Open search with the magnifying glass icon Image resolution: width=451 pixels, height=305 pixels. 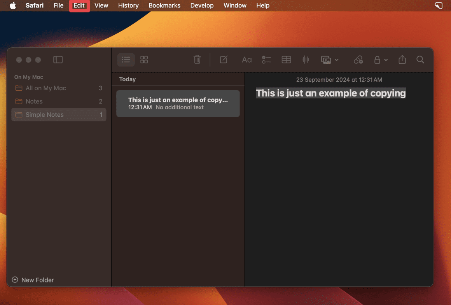(x=420, y=60)
